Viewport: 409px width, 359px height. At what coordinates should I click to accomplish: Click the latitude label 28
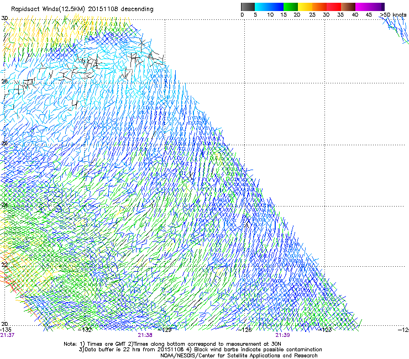click(4, 81)
